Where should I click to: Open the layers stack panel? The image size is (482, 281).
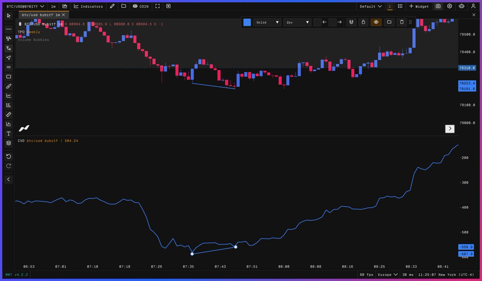(9, 143)
